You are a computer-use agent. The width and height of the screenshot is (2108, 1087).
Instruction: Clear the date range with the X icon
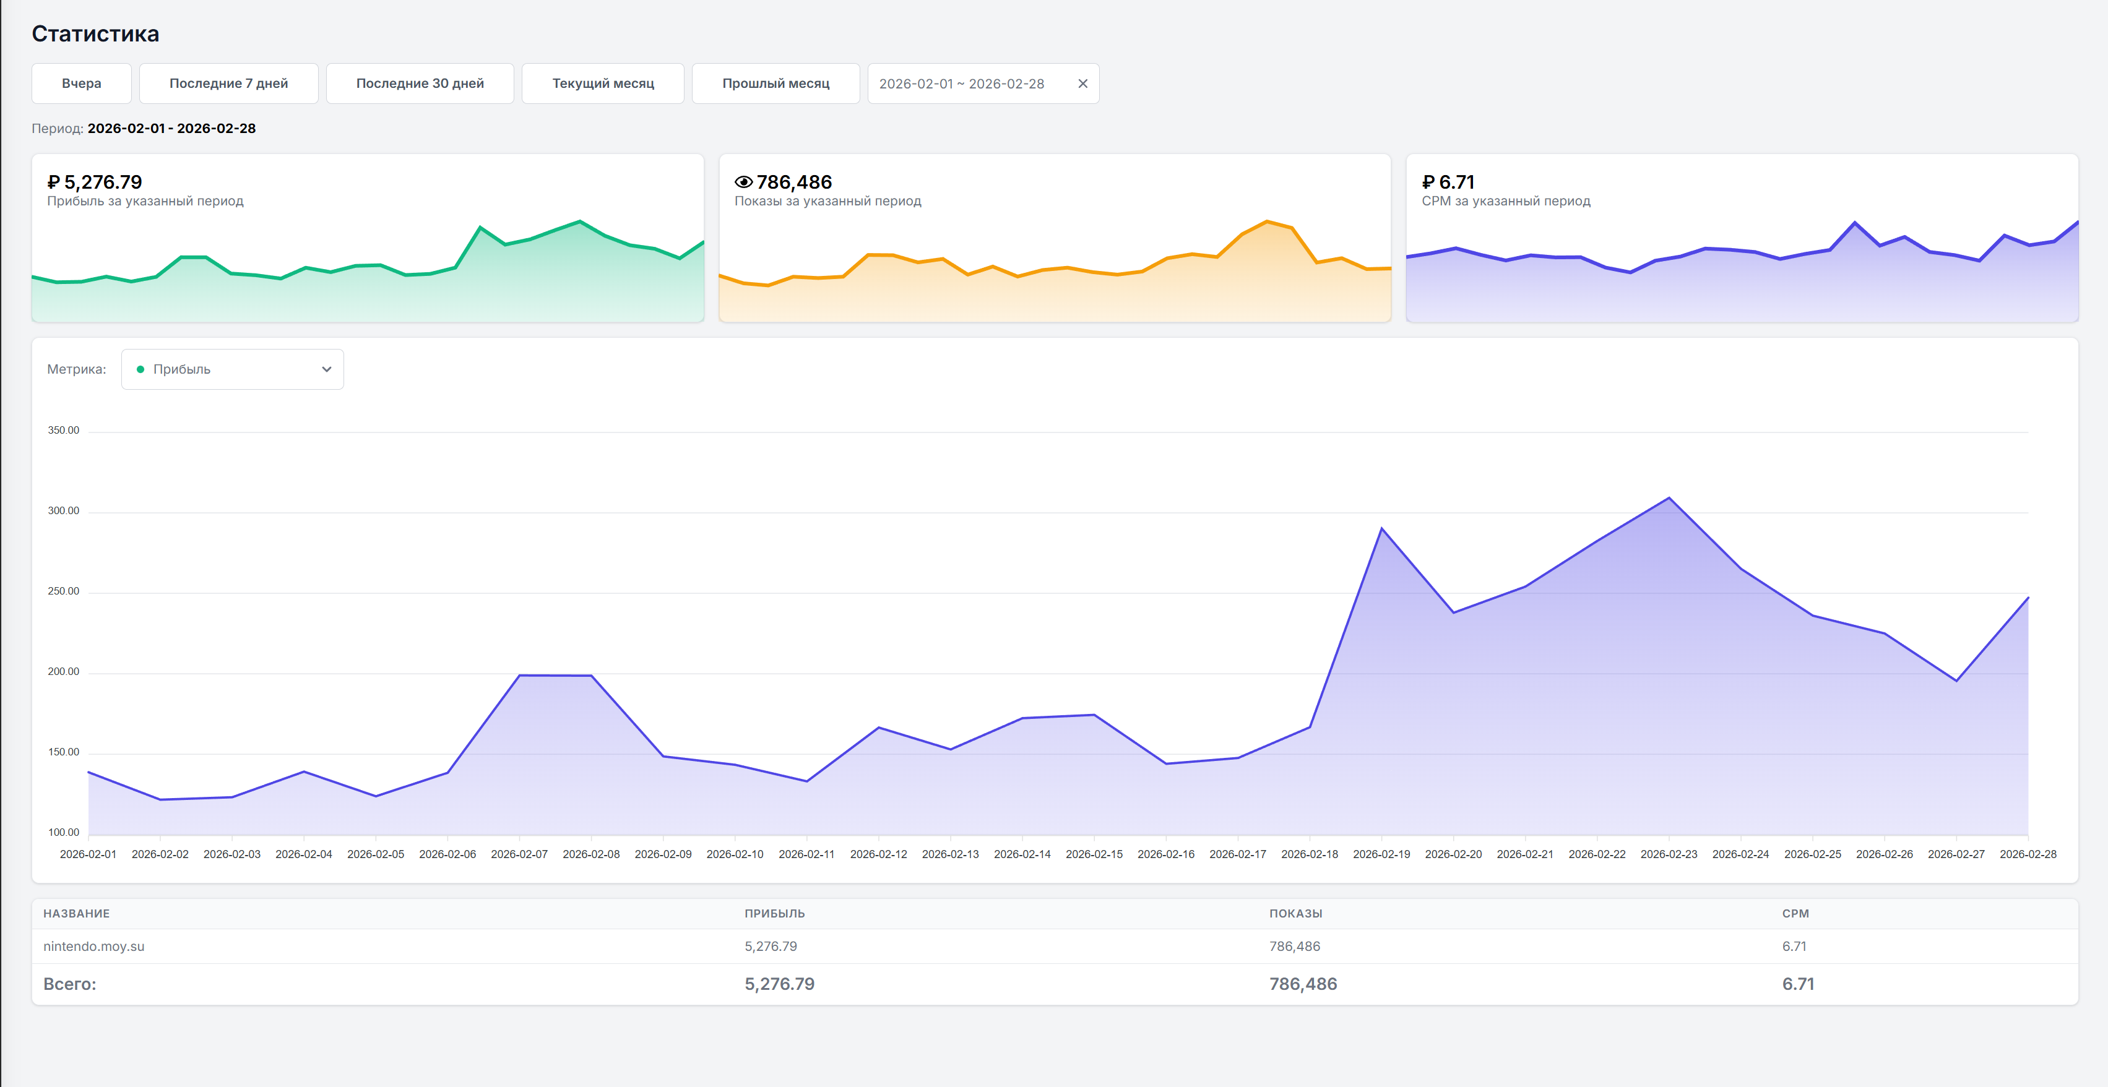pos(1082,84)
